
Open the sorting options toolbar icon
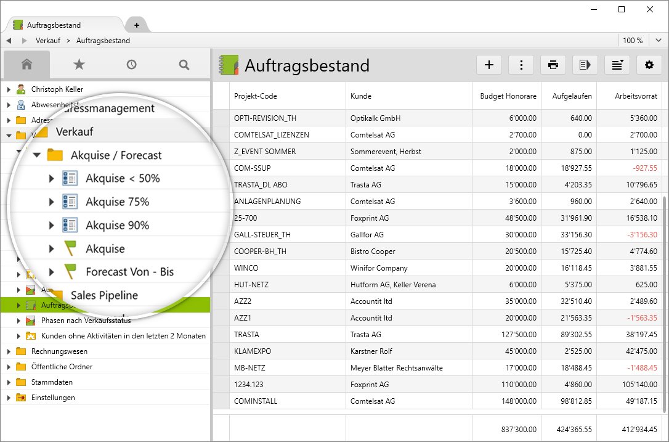click(x=617, y=64)
